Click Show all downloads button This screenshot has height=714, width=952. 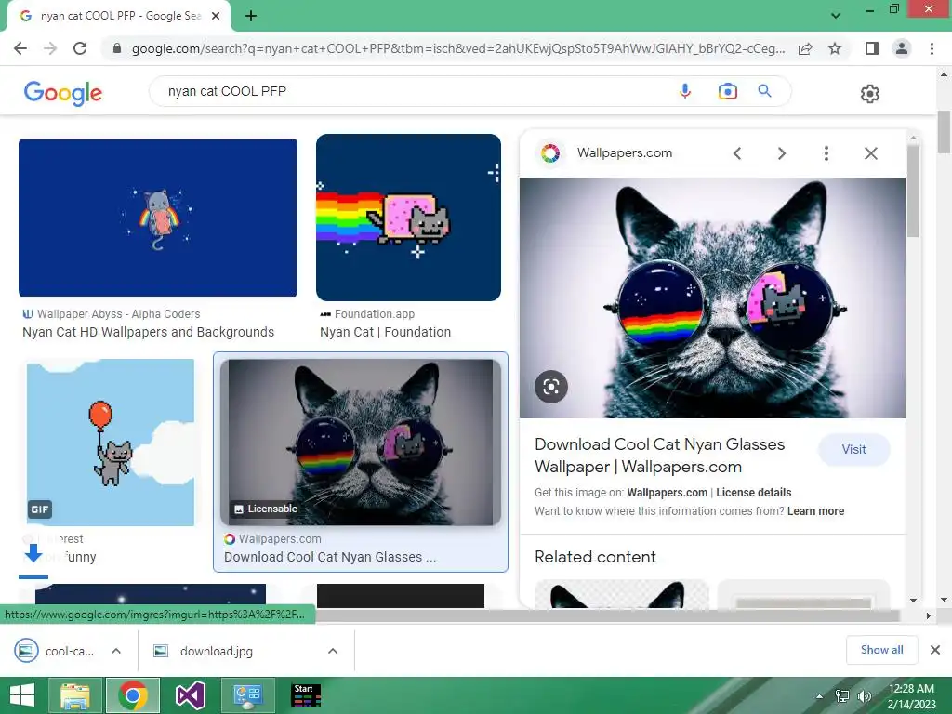(x=881, y=650)
